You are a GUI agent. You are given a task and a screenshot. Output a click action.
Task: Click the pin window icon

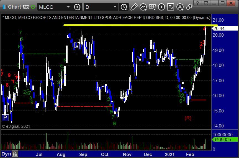pos(189,7)
